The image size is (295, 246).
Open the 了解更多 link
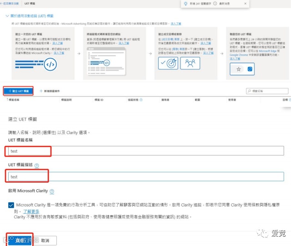(31, 212)
